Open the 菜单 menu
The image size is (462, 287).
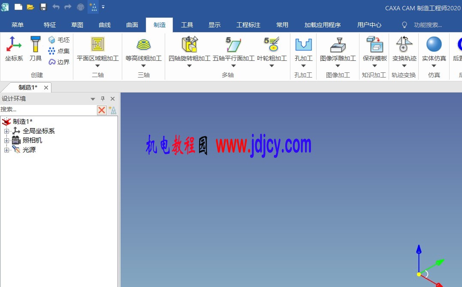tap(18, 25)
